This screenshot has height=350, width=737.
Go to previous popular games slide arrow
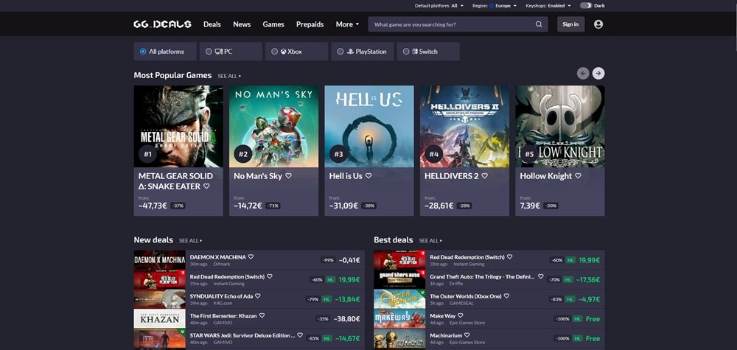tap(583, 73)
